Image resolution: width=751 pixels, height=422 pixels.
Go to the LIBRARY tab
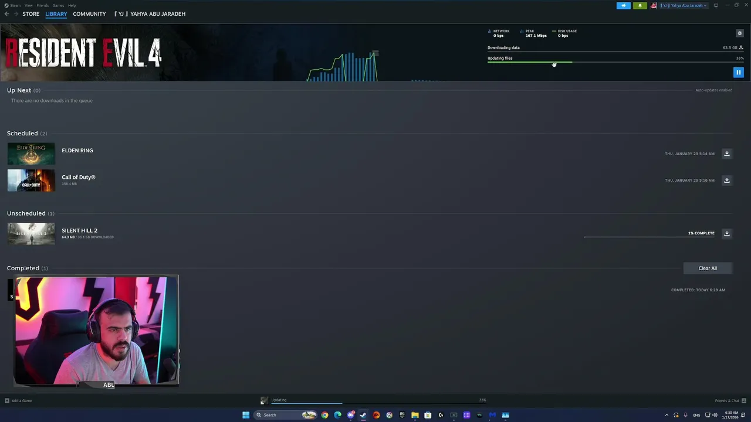pos(56,14)
